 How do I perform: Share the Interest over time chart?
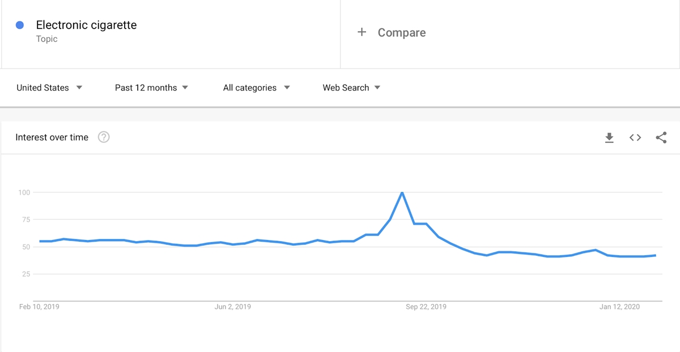click(661, 138)
